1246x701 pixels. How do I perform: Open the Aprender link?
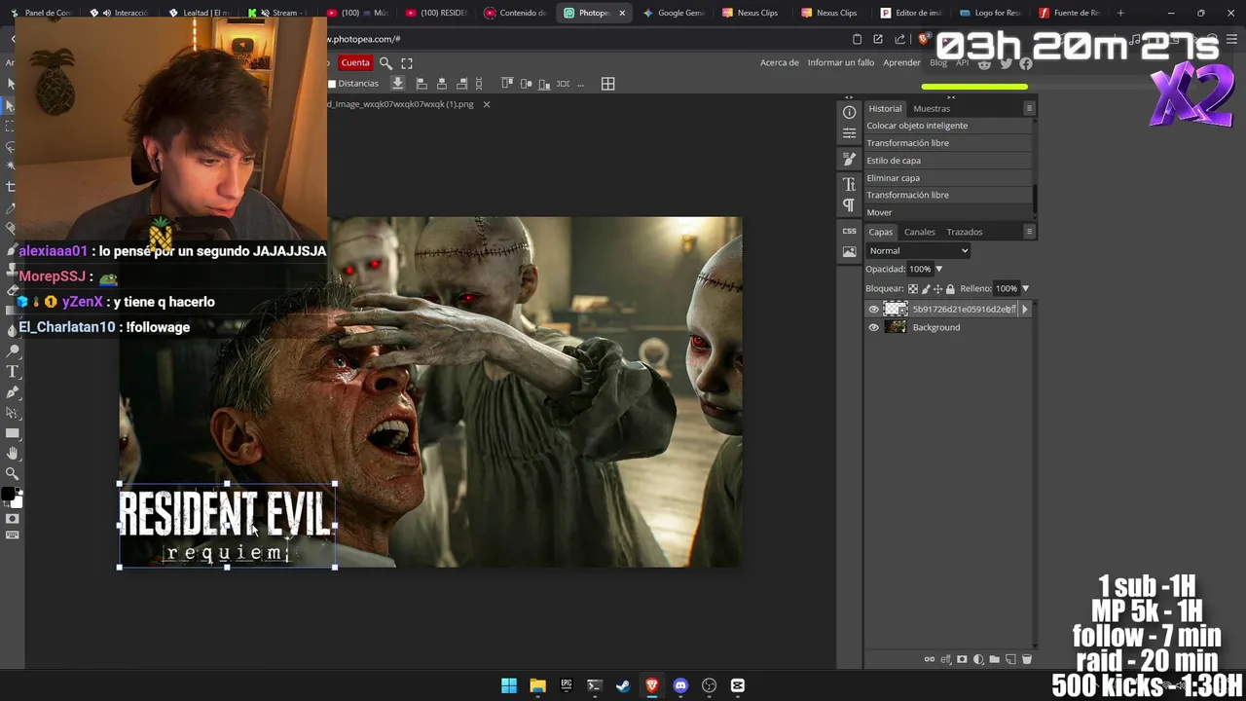pyautogui.click(x=901, y=63)
